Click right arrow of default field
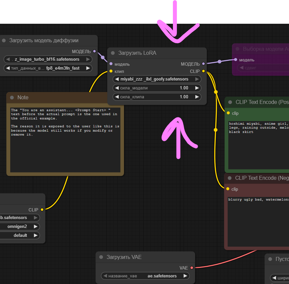289x284 pixels. (x=36, y=235)
